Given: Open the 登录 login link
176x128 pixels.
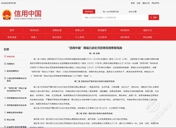Looking at the screenshot, I should (133, 3).
